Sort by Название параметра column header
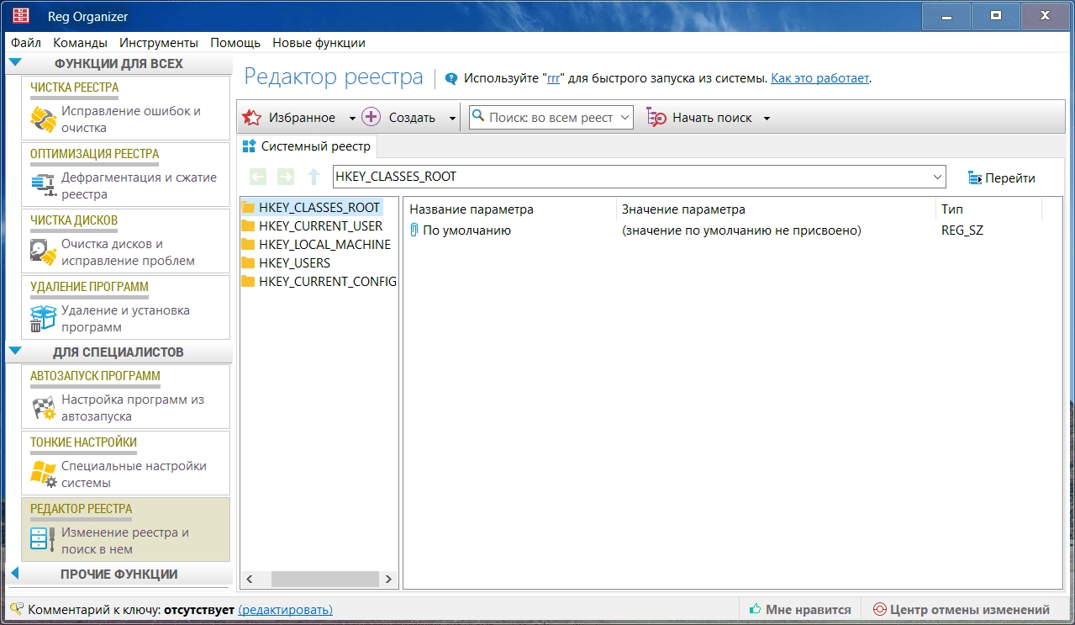The height and width of the screenshot is (625, 1075). [x=509, y=209]
